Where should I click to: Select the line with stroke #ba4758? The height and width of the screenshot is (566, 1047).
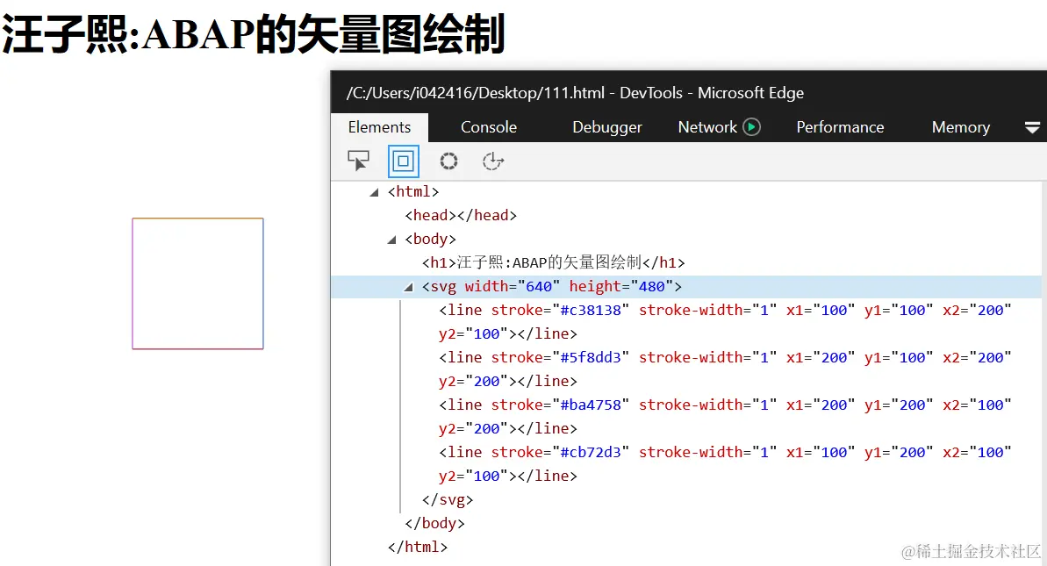point(725,417)
